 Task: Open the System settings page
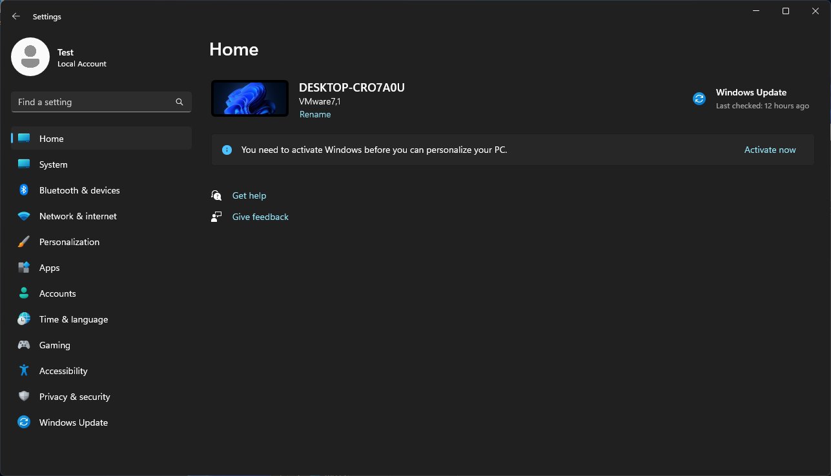101,164
